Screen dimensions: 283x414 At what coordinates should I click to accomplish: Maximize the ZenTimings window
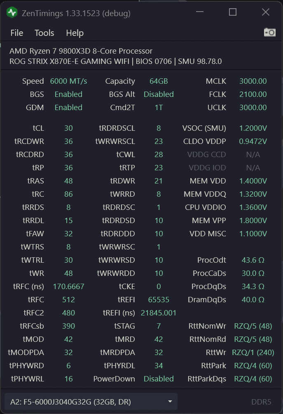click(233, 12)
